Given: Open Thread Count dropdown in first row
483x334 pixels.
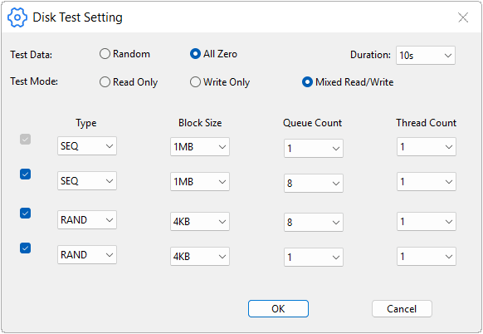Looking at the screenshot, I should click(x=427, y=147).
